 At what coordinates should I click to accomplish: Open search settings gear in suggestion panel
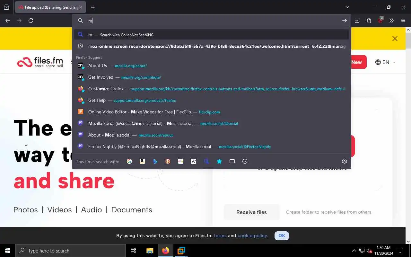point(345,161)
